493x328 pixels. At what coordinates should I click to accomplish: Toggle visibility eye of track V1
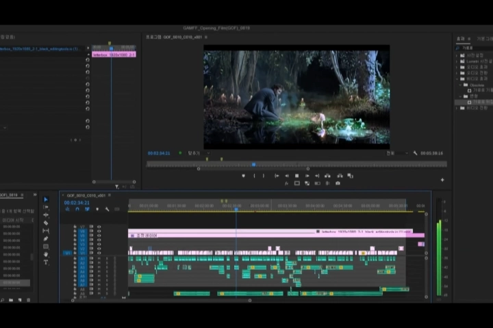coord(99,253)
